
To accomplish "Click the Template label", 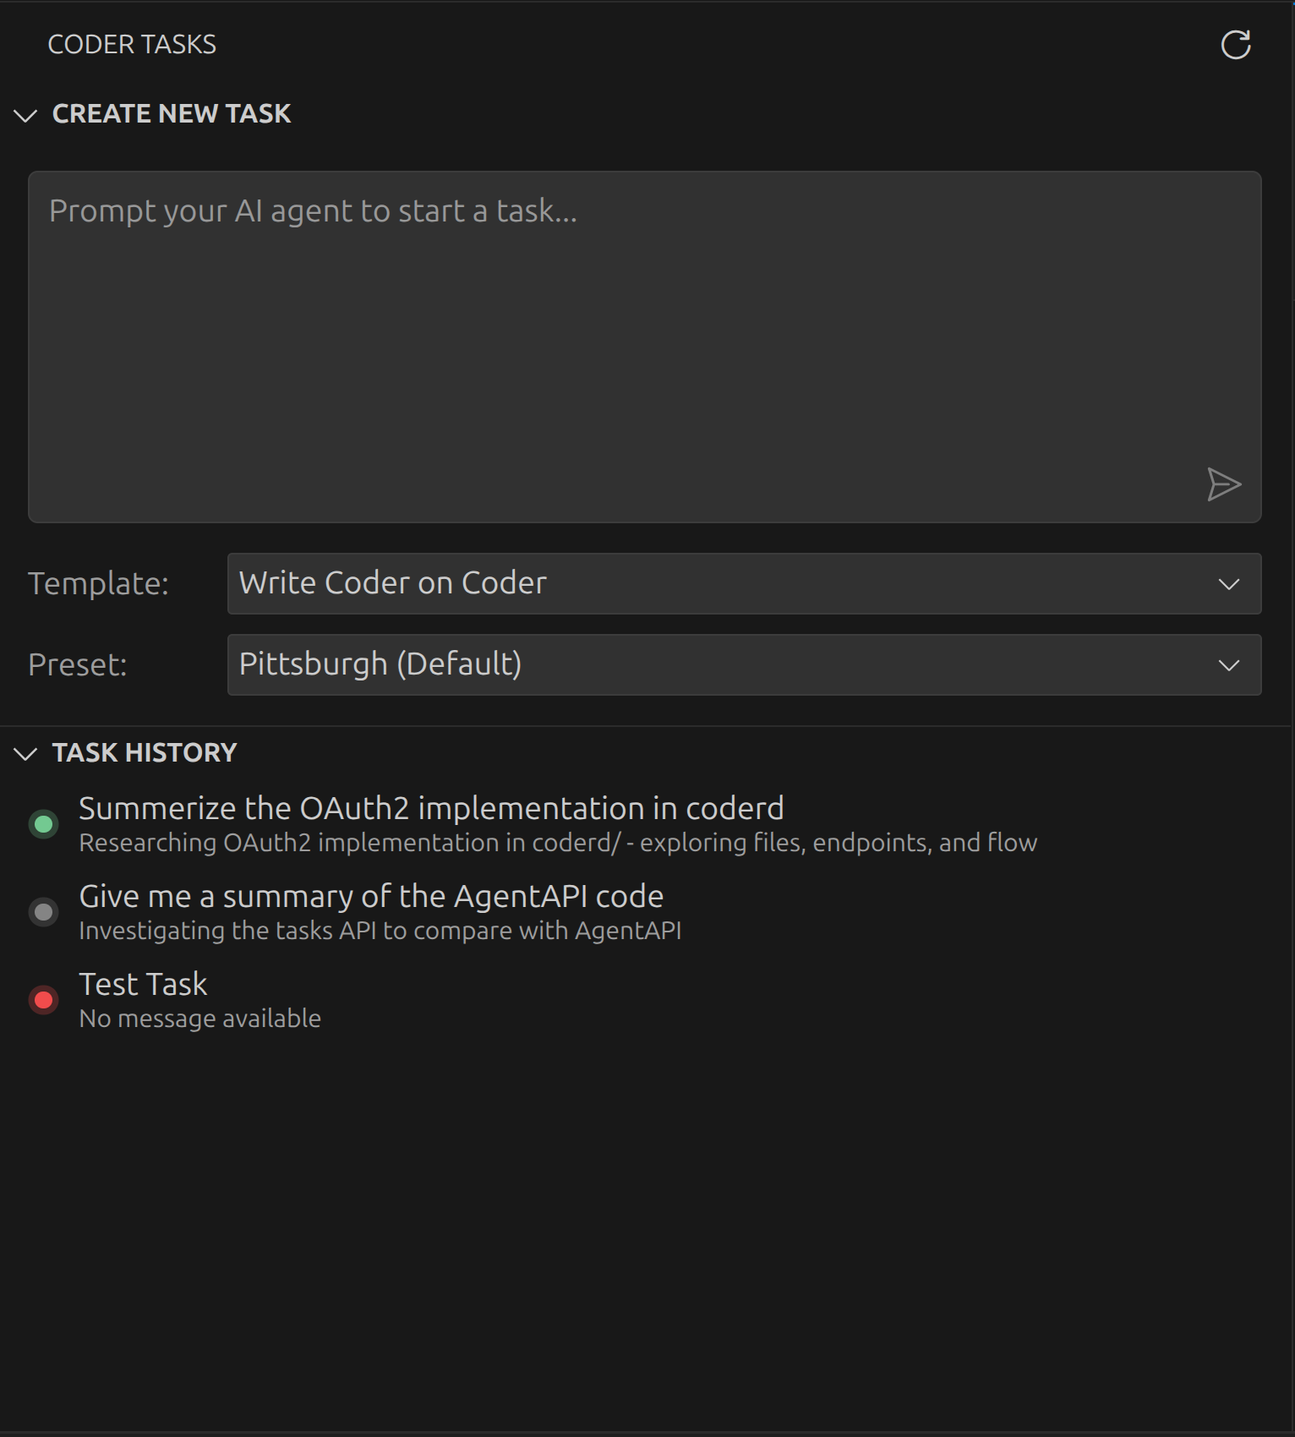I will (x=98, y=583).
